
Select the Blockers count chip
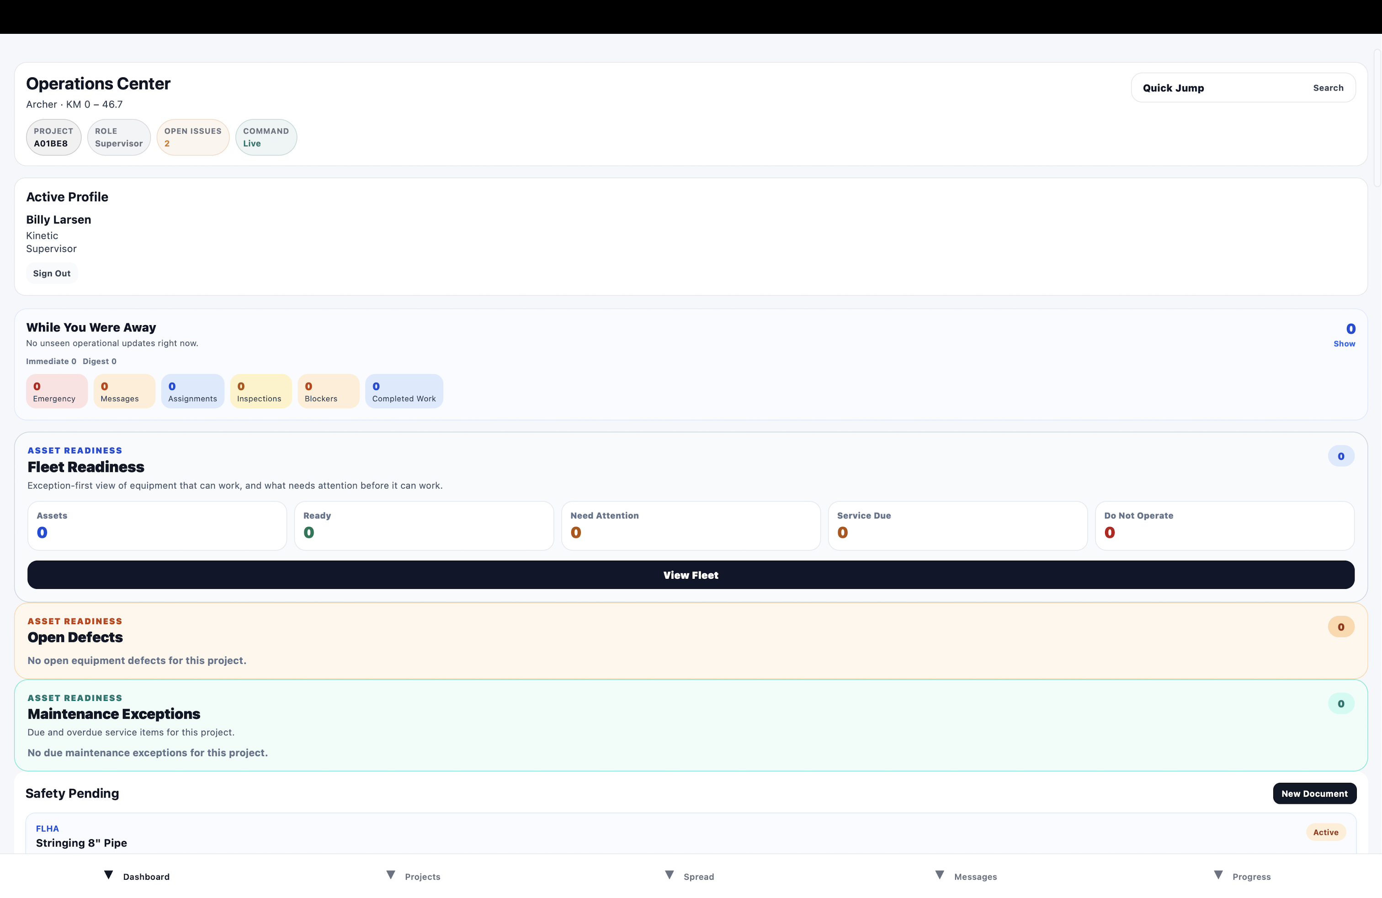tap(329, 391)
